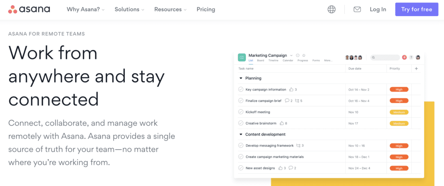Mark Creative brainstorm complete
Screen dimensions: 444x186
pyautogui.click(x=241, y=123)
